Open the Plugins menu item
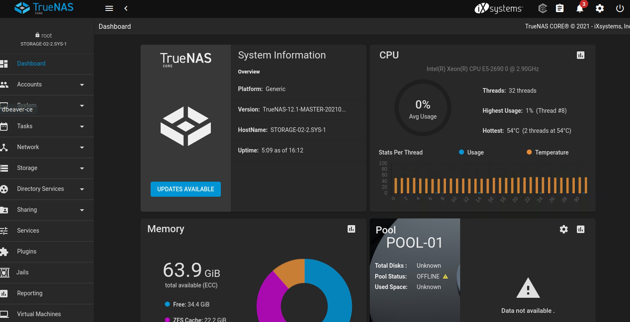Viewport: 630px width, 322px height. pos(47,251)
